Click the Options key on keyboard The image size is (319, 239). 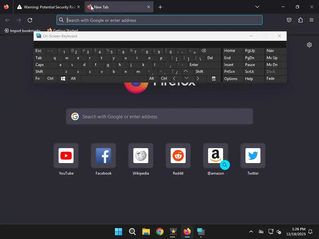click(233, 79)
